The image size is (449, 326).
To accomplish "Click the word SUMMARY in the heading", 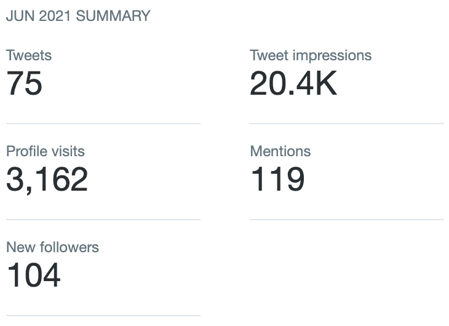I will click(x=113, y=16).
